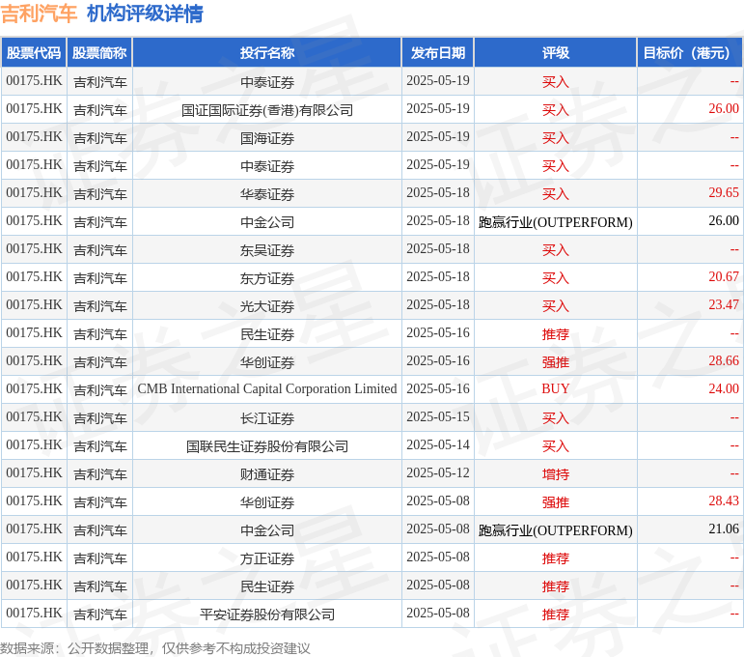Click 买入 rating in 国海证券 row
The width and height of the screenshot is (744, 657).
(x=556, y=138)
